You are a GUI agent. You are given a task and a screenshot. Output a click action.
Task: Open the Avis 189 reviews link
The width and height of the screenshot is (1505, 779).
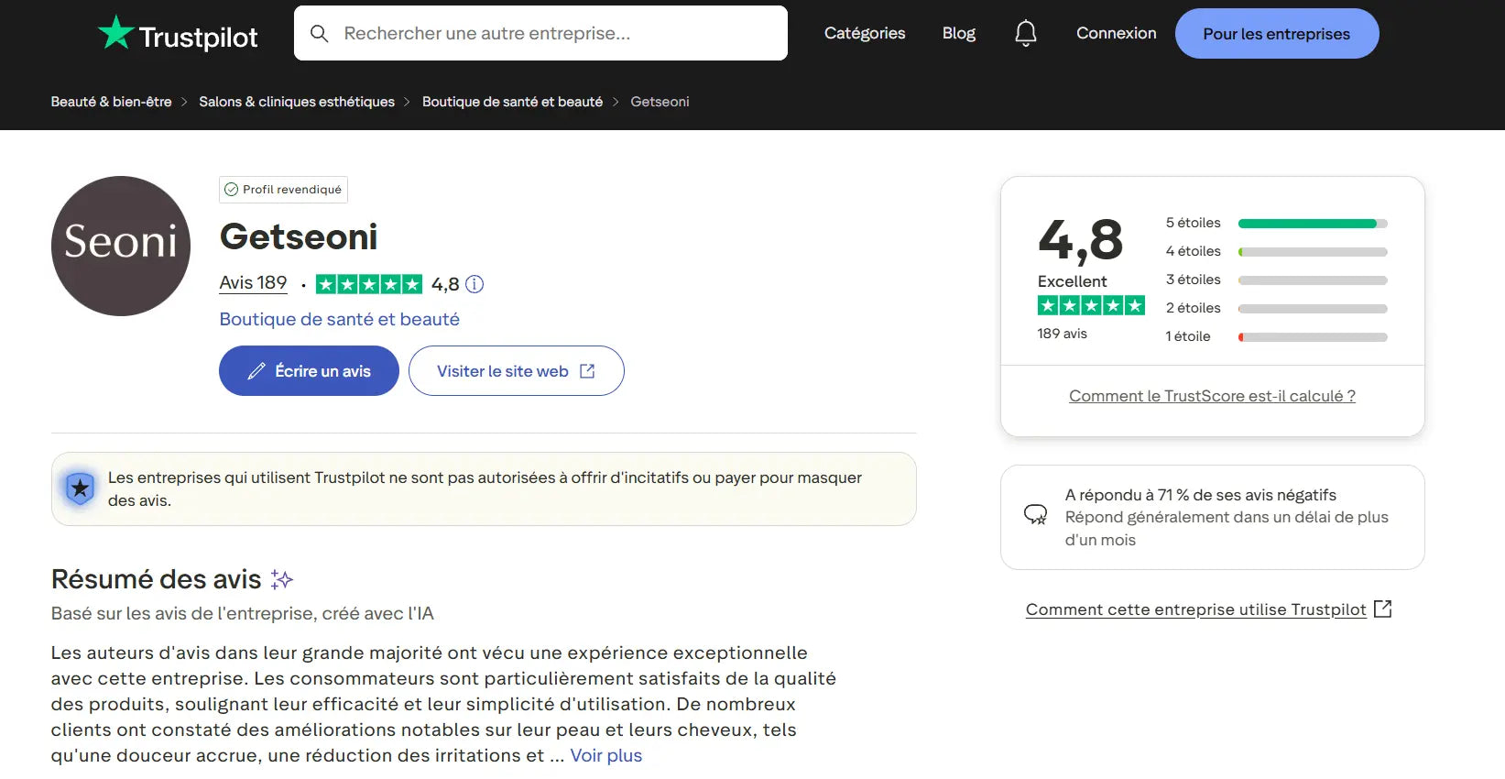point(253,283)
